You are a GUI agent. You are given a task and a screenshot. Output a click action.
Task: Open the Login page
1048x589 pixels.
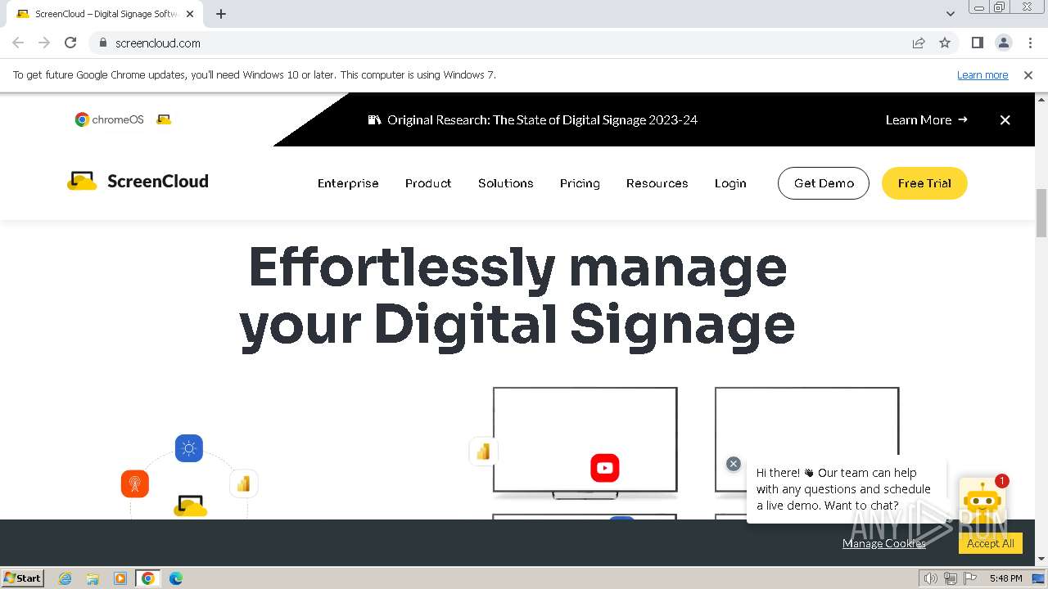(x=730, y=183)
